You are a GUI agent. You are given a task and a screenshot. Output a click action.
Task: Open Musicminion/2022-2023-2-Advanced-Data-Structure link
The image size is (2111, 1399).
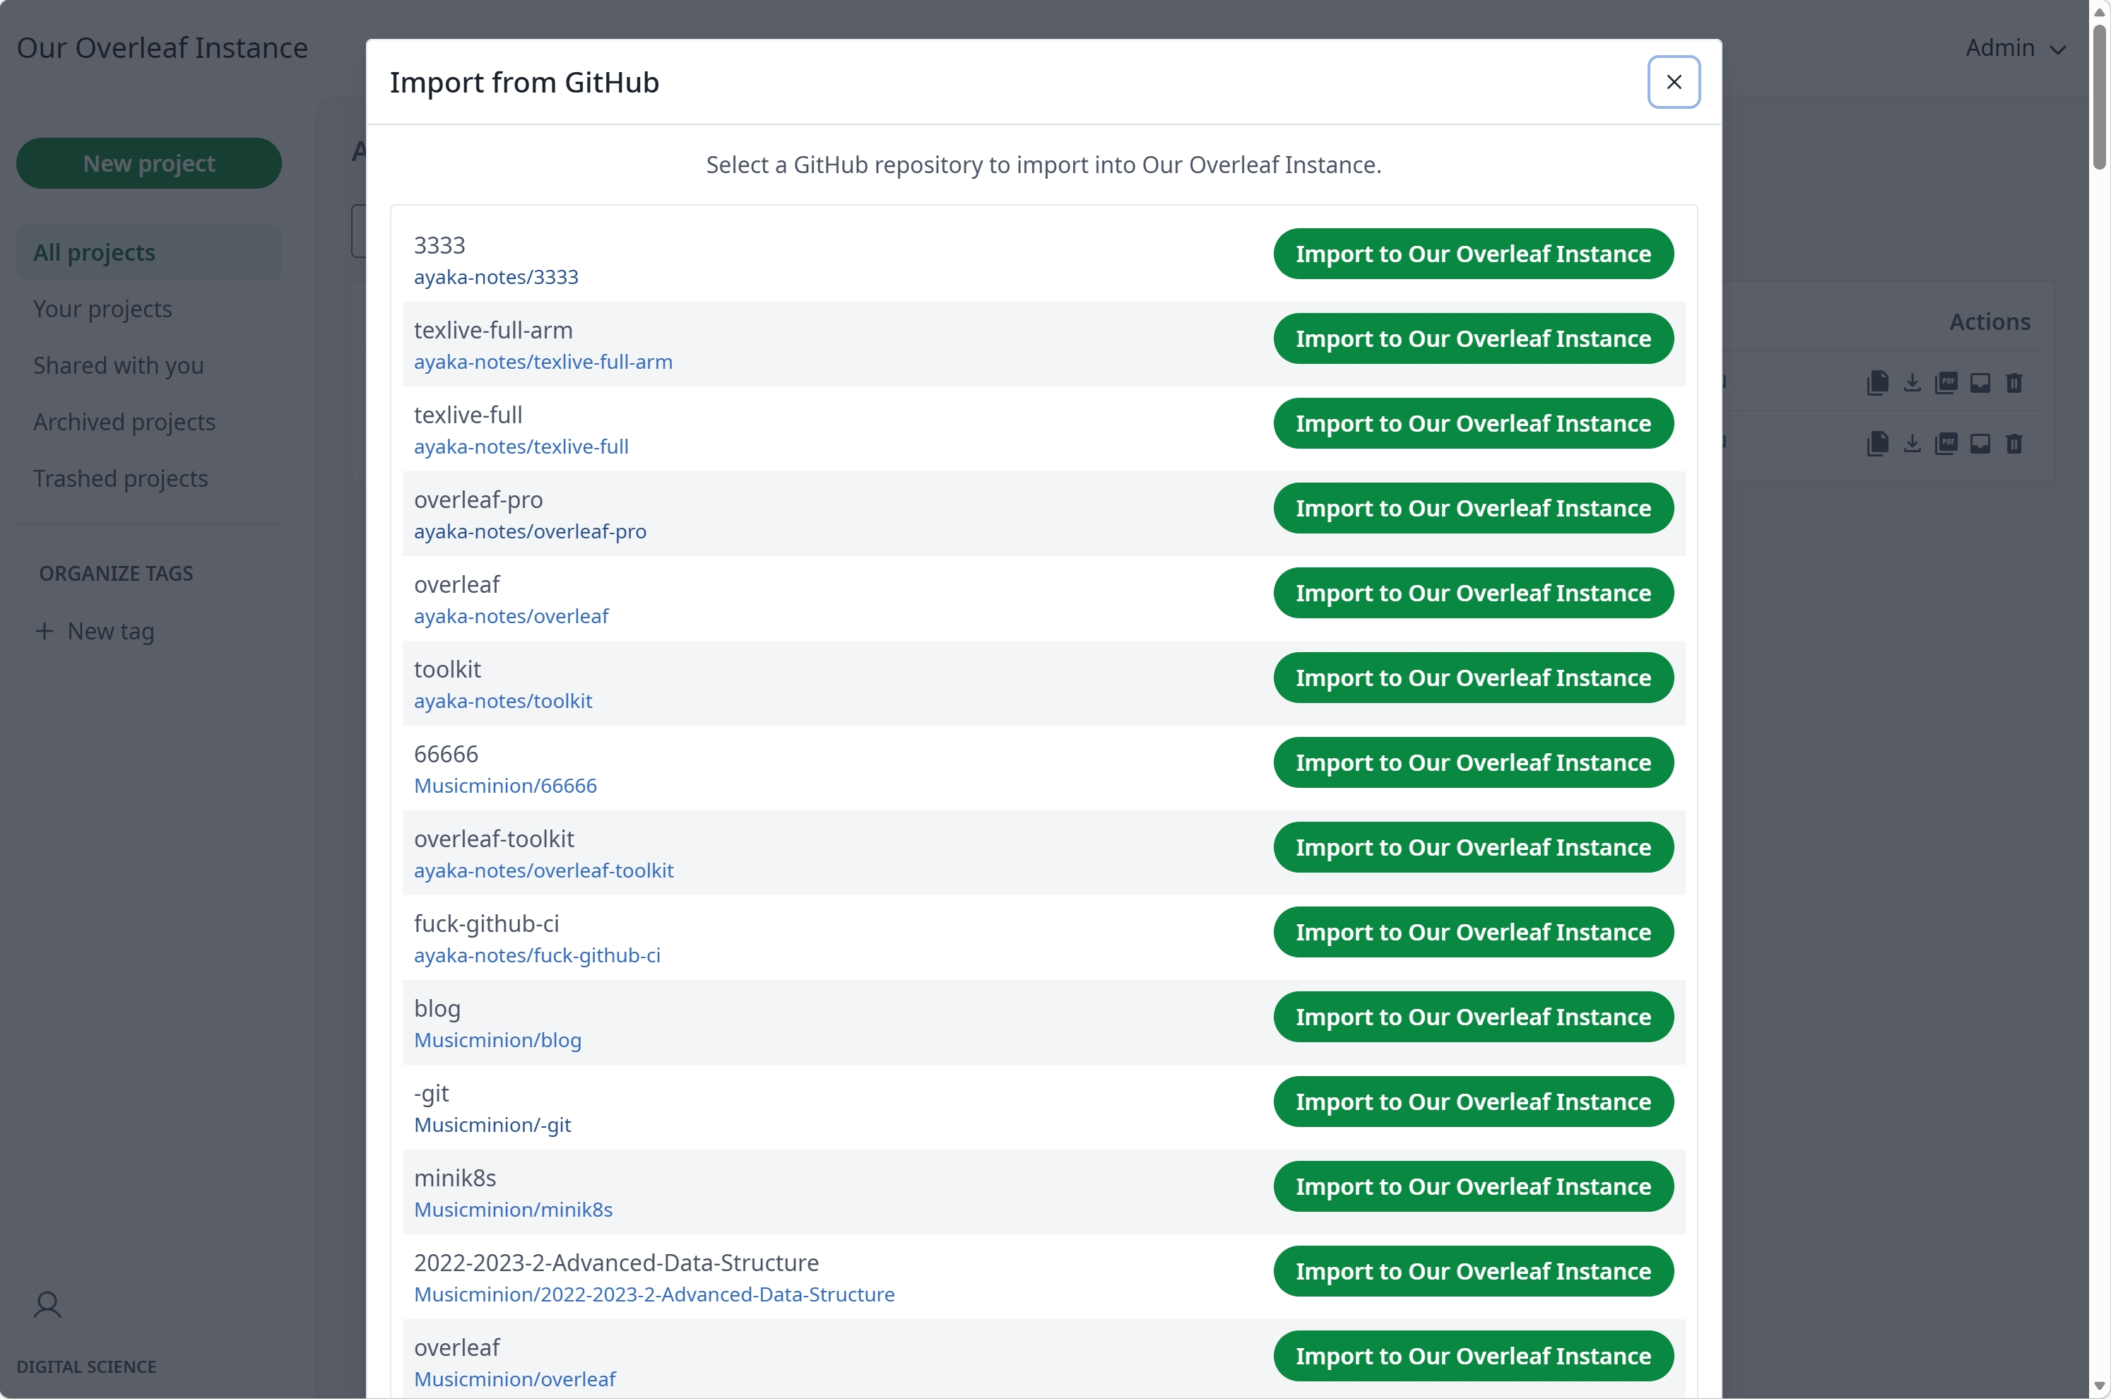point(654,1294)
